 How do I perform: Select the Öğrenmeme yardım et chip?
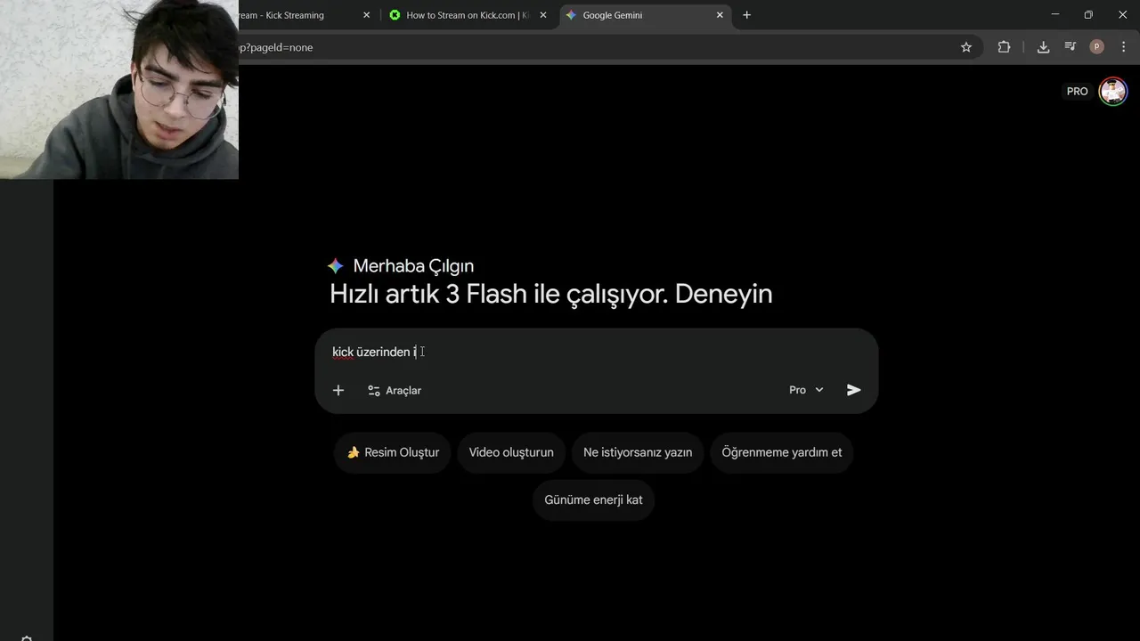[x=782, y=452]
